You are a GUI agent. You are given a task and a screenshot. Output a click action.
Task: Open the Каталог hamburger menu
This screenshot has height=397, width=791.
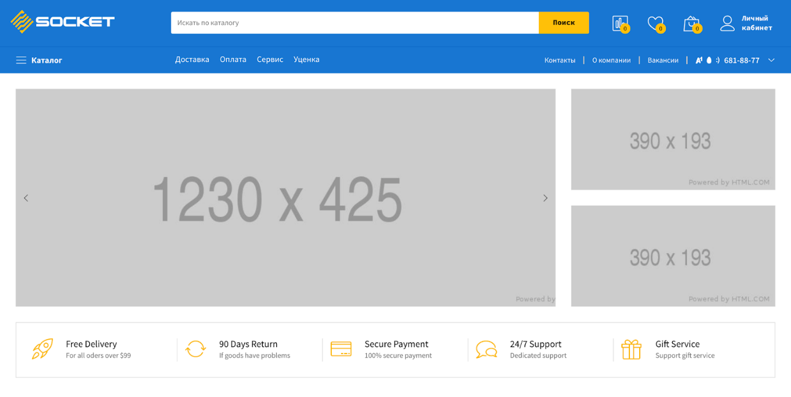click(x=21, y=60)
